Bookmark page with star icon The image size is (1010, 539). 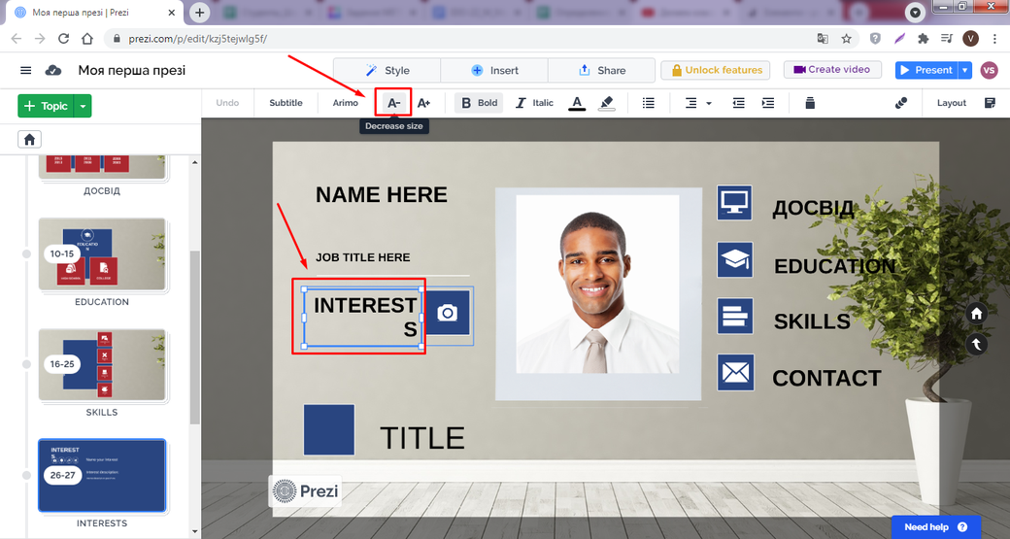point(847,39)
